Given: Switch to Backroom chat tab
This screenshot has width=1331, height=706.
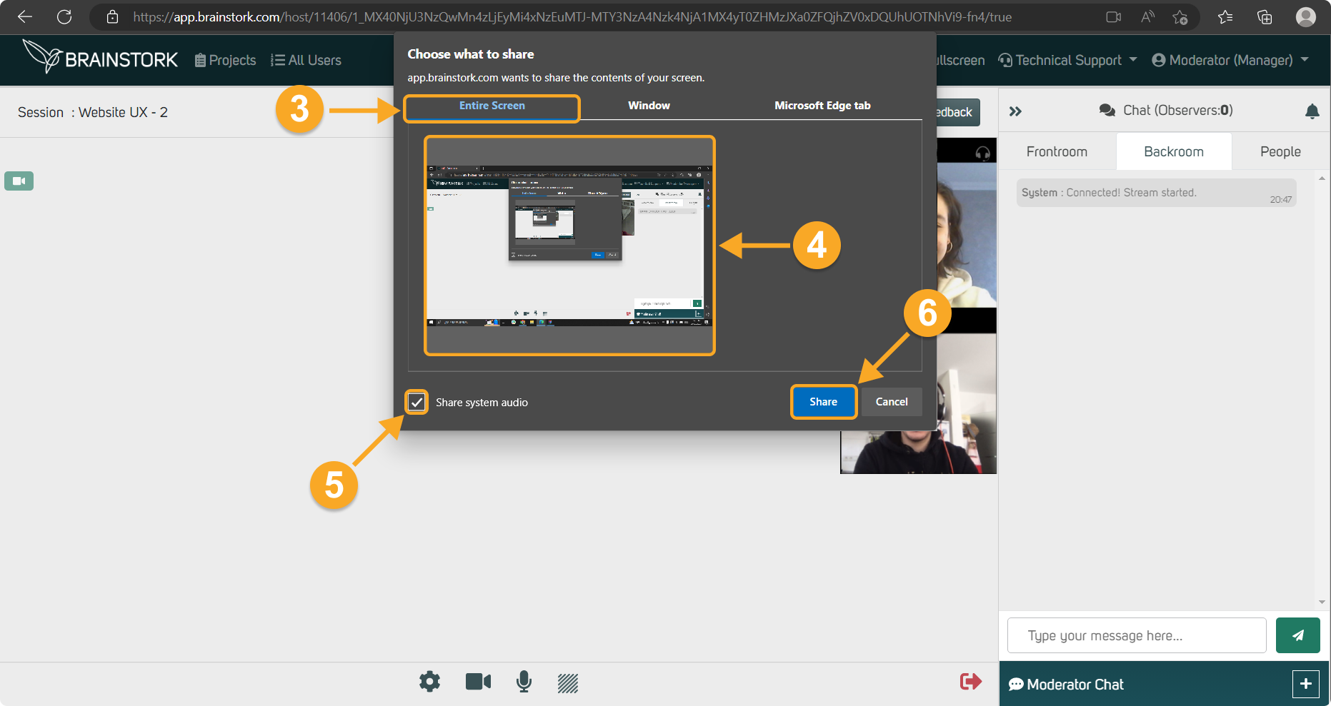Looking at the screenshot, I should point(1174,151).
